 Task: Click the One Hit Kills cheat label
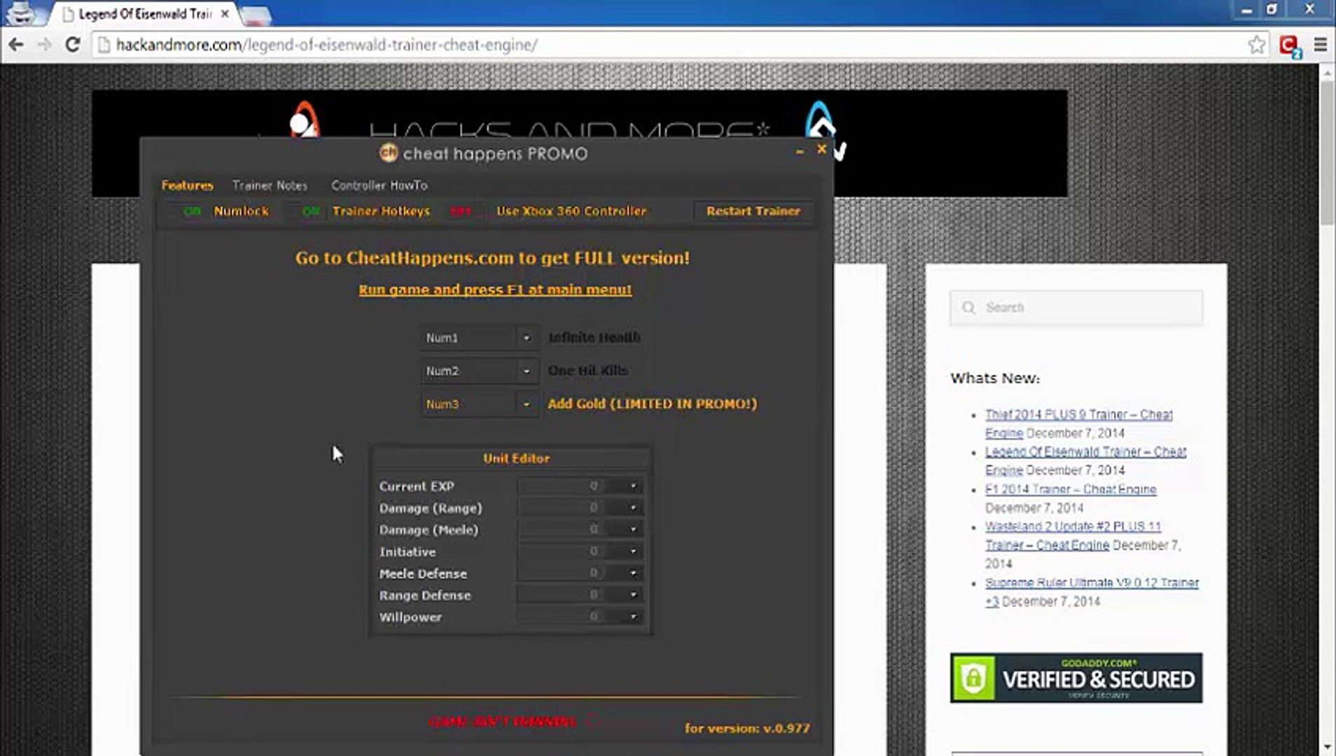tap(587, 371)
